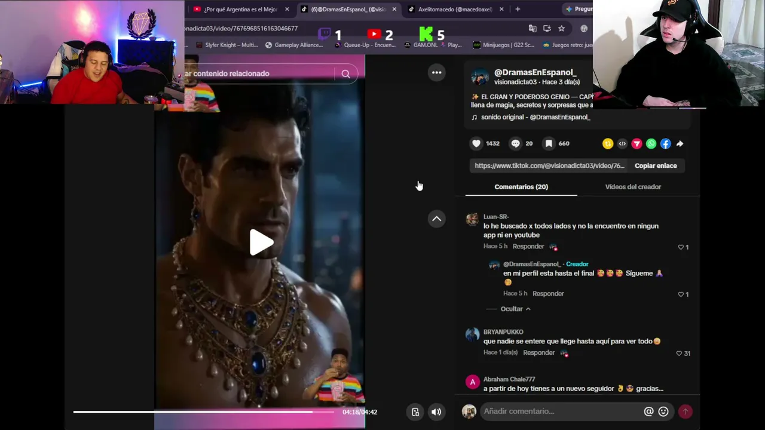Click the browser address bar URL
Image resolution: width=765 pixels, height=430 pixels.
[241, 28]
